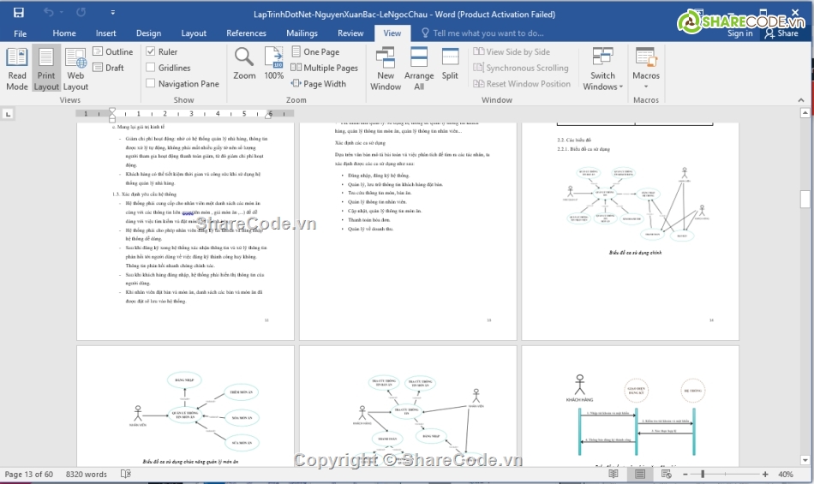The image size is (814, 484).
Task: Undo the last action
Action: (48, 12)
